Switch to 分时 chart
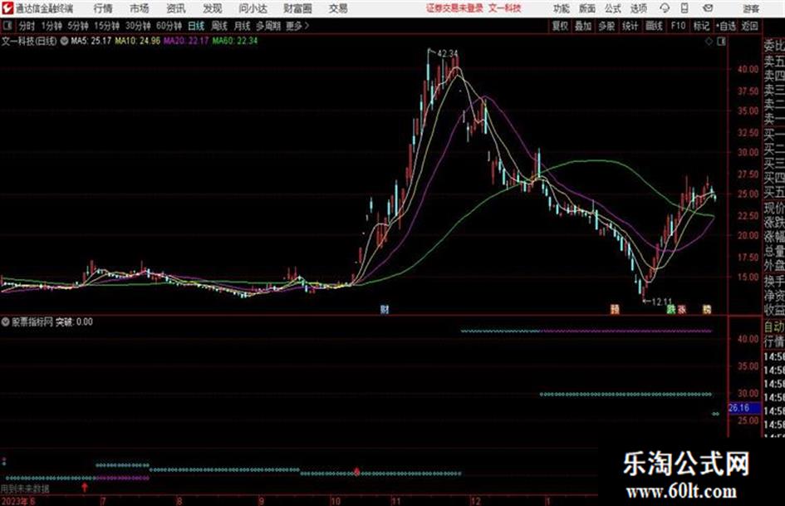The width and height of the screenshot is (785, 506). tap(27, 26)
